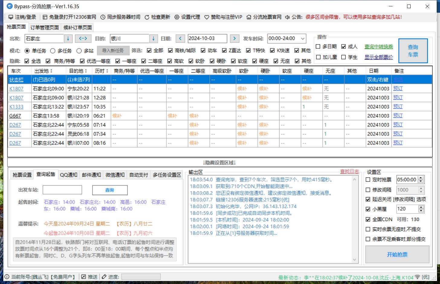Open 设置代理 via its gear icon
The image size is (440, 284).
177,17
